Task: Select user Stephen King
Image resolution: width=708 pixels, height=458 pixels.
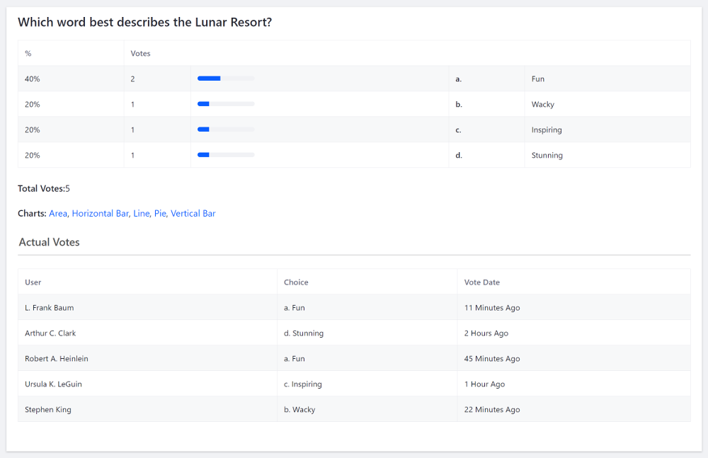Action: 48,410
